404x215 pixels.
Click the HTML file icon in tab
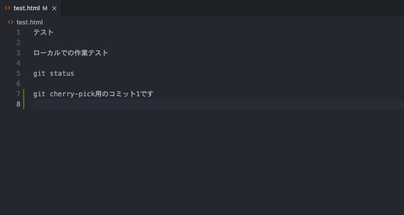8,8
